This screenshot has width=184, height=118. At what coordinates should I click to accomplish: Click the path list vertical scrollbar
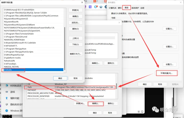point(65,46)
